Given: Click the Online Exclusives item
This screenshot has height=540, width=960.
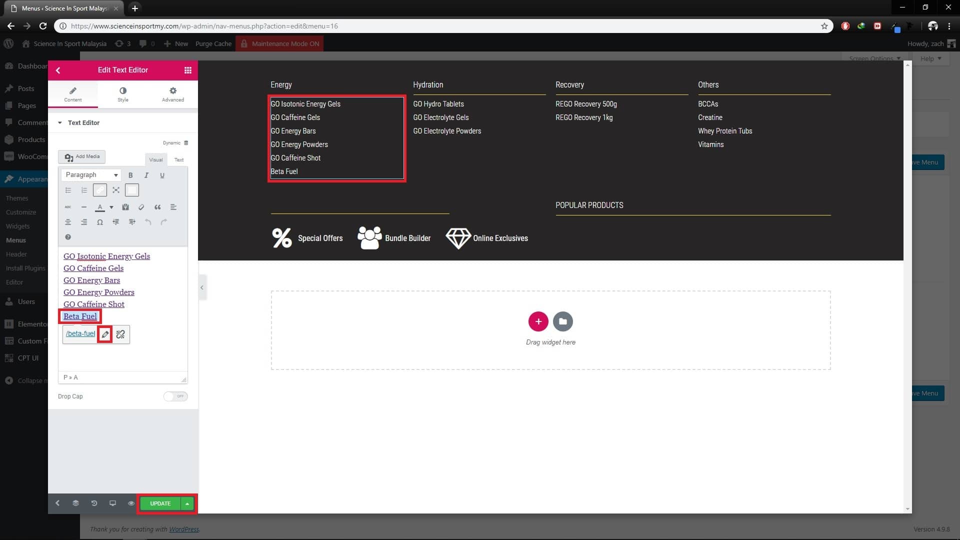Looking at the screenshot, I should [487, 238].
